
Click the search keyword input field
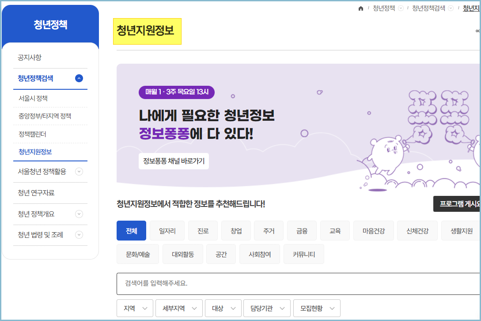pos(265,283)
